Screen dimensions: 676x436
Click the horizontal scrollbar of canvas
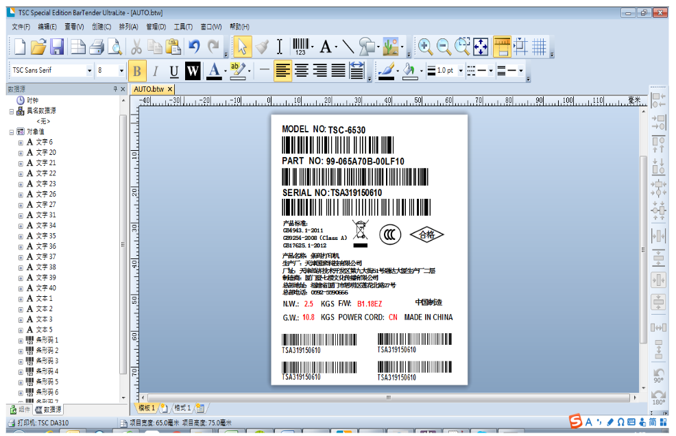coord(388,398)
